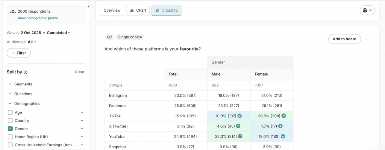Click Add to board button
This screenshot has width=385, height=150.
tap(344, 39)
